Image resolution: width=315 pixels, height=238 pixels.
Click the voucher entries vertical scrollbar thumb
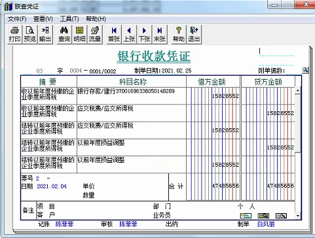(298, 124)
